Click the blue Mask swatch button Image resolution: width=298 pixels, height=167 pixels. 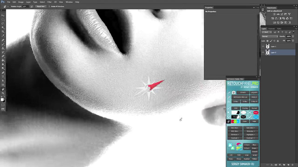256,117
